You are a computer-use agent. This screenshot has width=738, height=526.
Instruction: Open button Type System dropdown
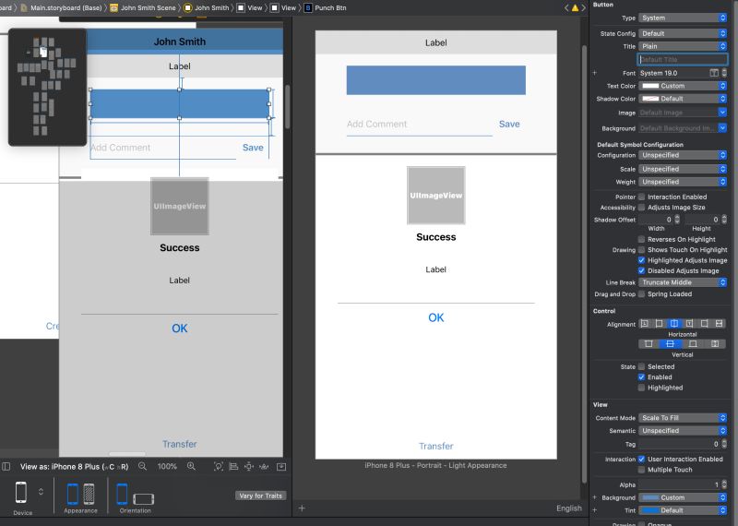coord(683,18)
